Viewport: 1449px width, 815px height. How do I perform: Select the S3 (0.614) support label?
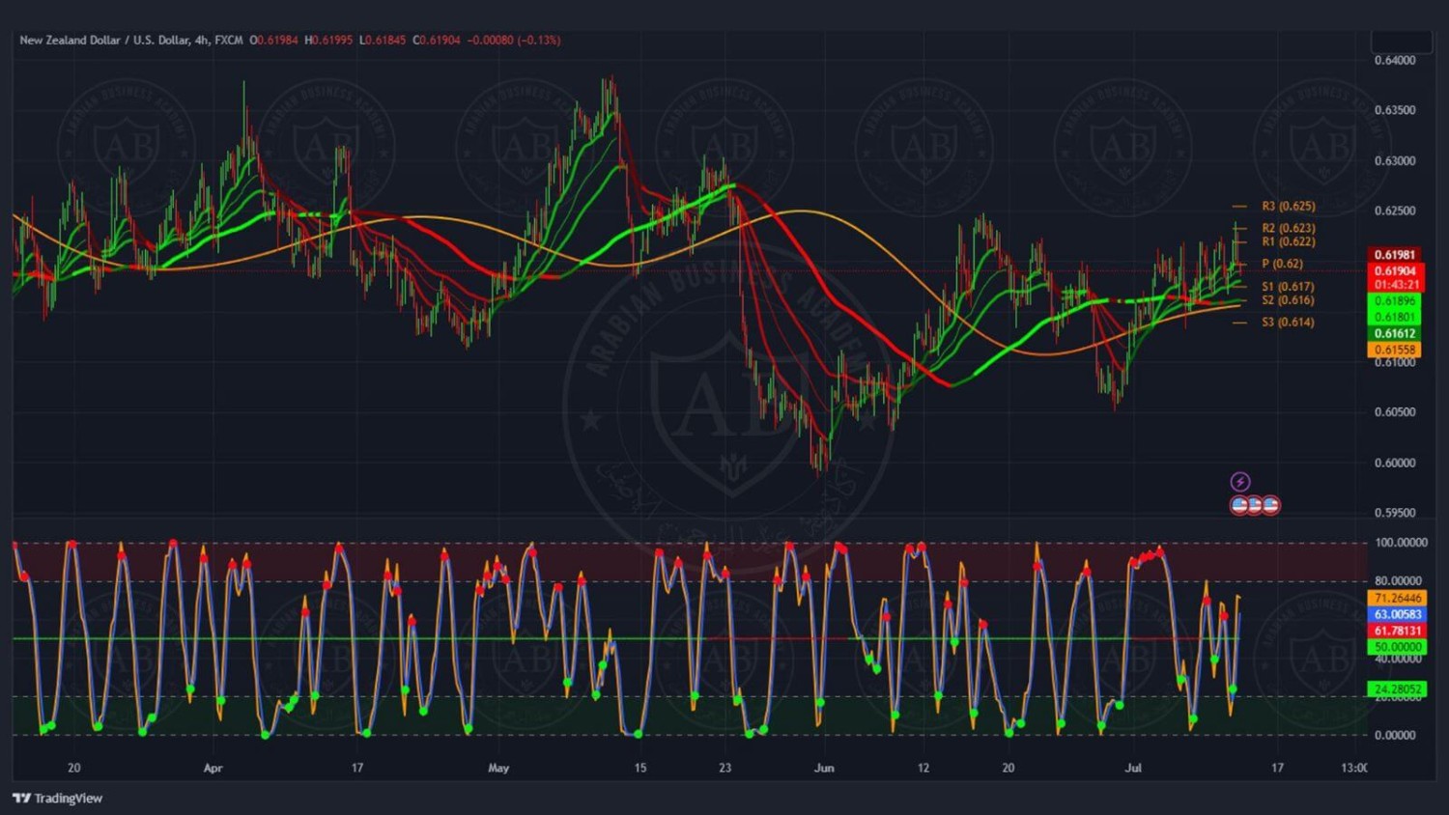tap(1288, 323)
